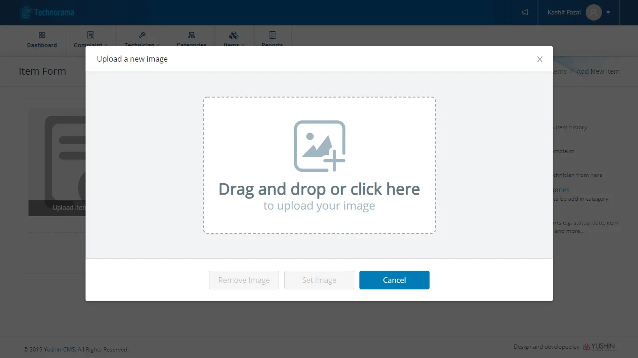Close the Upload a new image dialog
638x358 pixels.
540,59
